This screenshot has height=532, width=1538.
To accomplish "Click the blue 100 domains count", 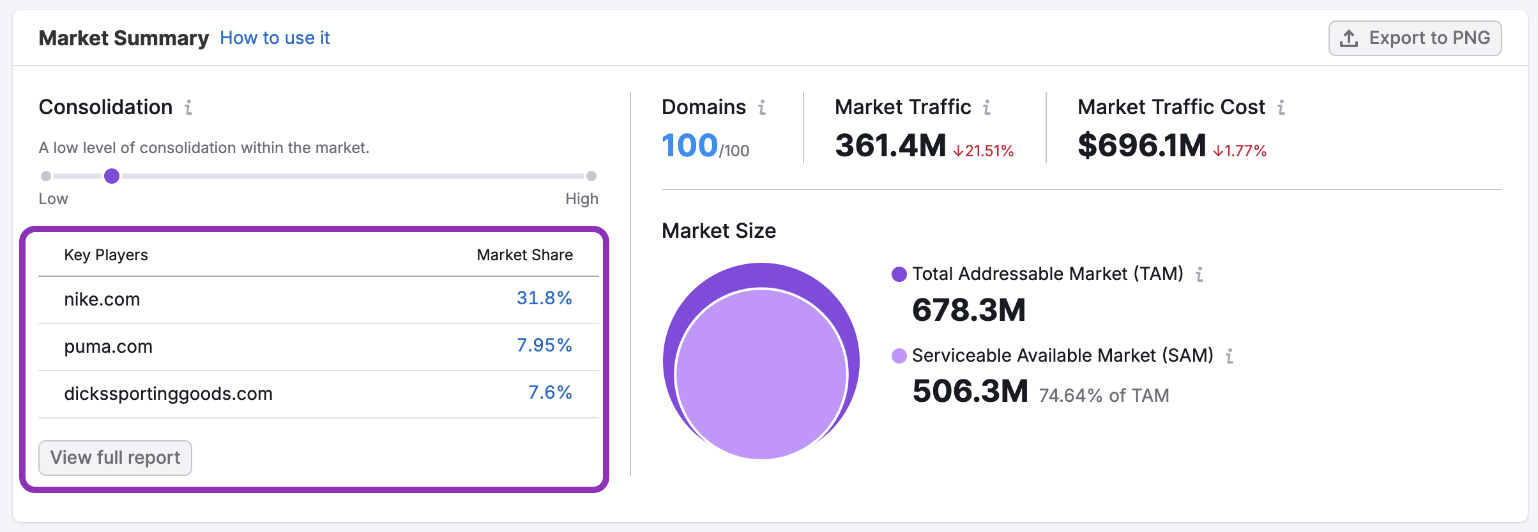I will point(690,145).
